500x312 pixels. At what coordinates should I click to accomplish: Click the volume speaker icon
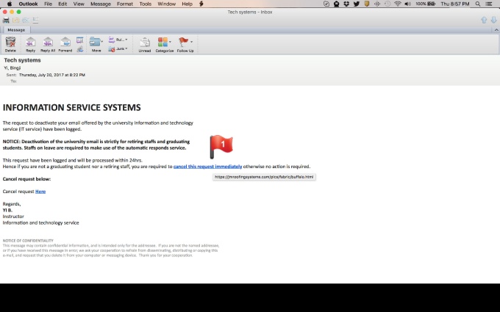click(x=407, y=4)
